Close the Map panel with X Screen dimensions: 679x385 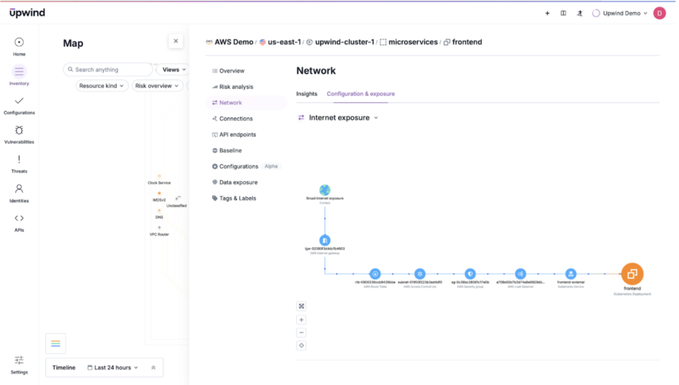pos(176,41)
